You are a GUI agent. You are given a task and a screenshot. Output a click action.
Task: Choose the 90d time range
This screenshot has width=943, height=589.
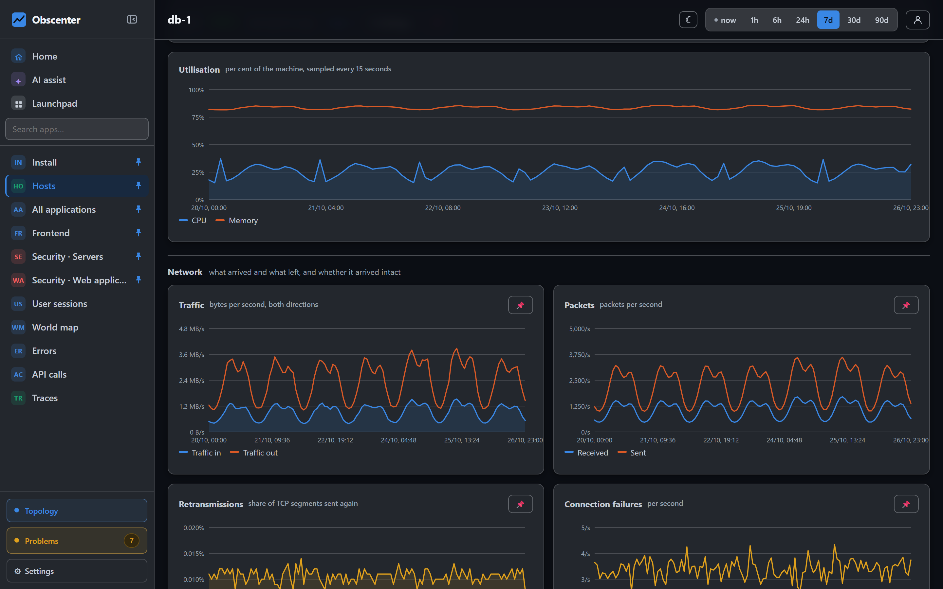[881, 20]
